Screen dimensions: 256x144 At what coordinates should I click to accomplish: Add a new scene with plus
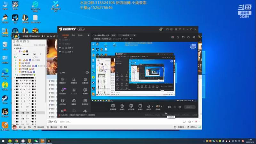[x=89, y=35]
